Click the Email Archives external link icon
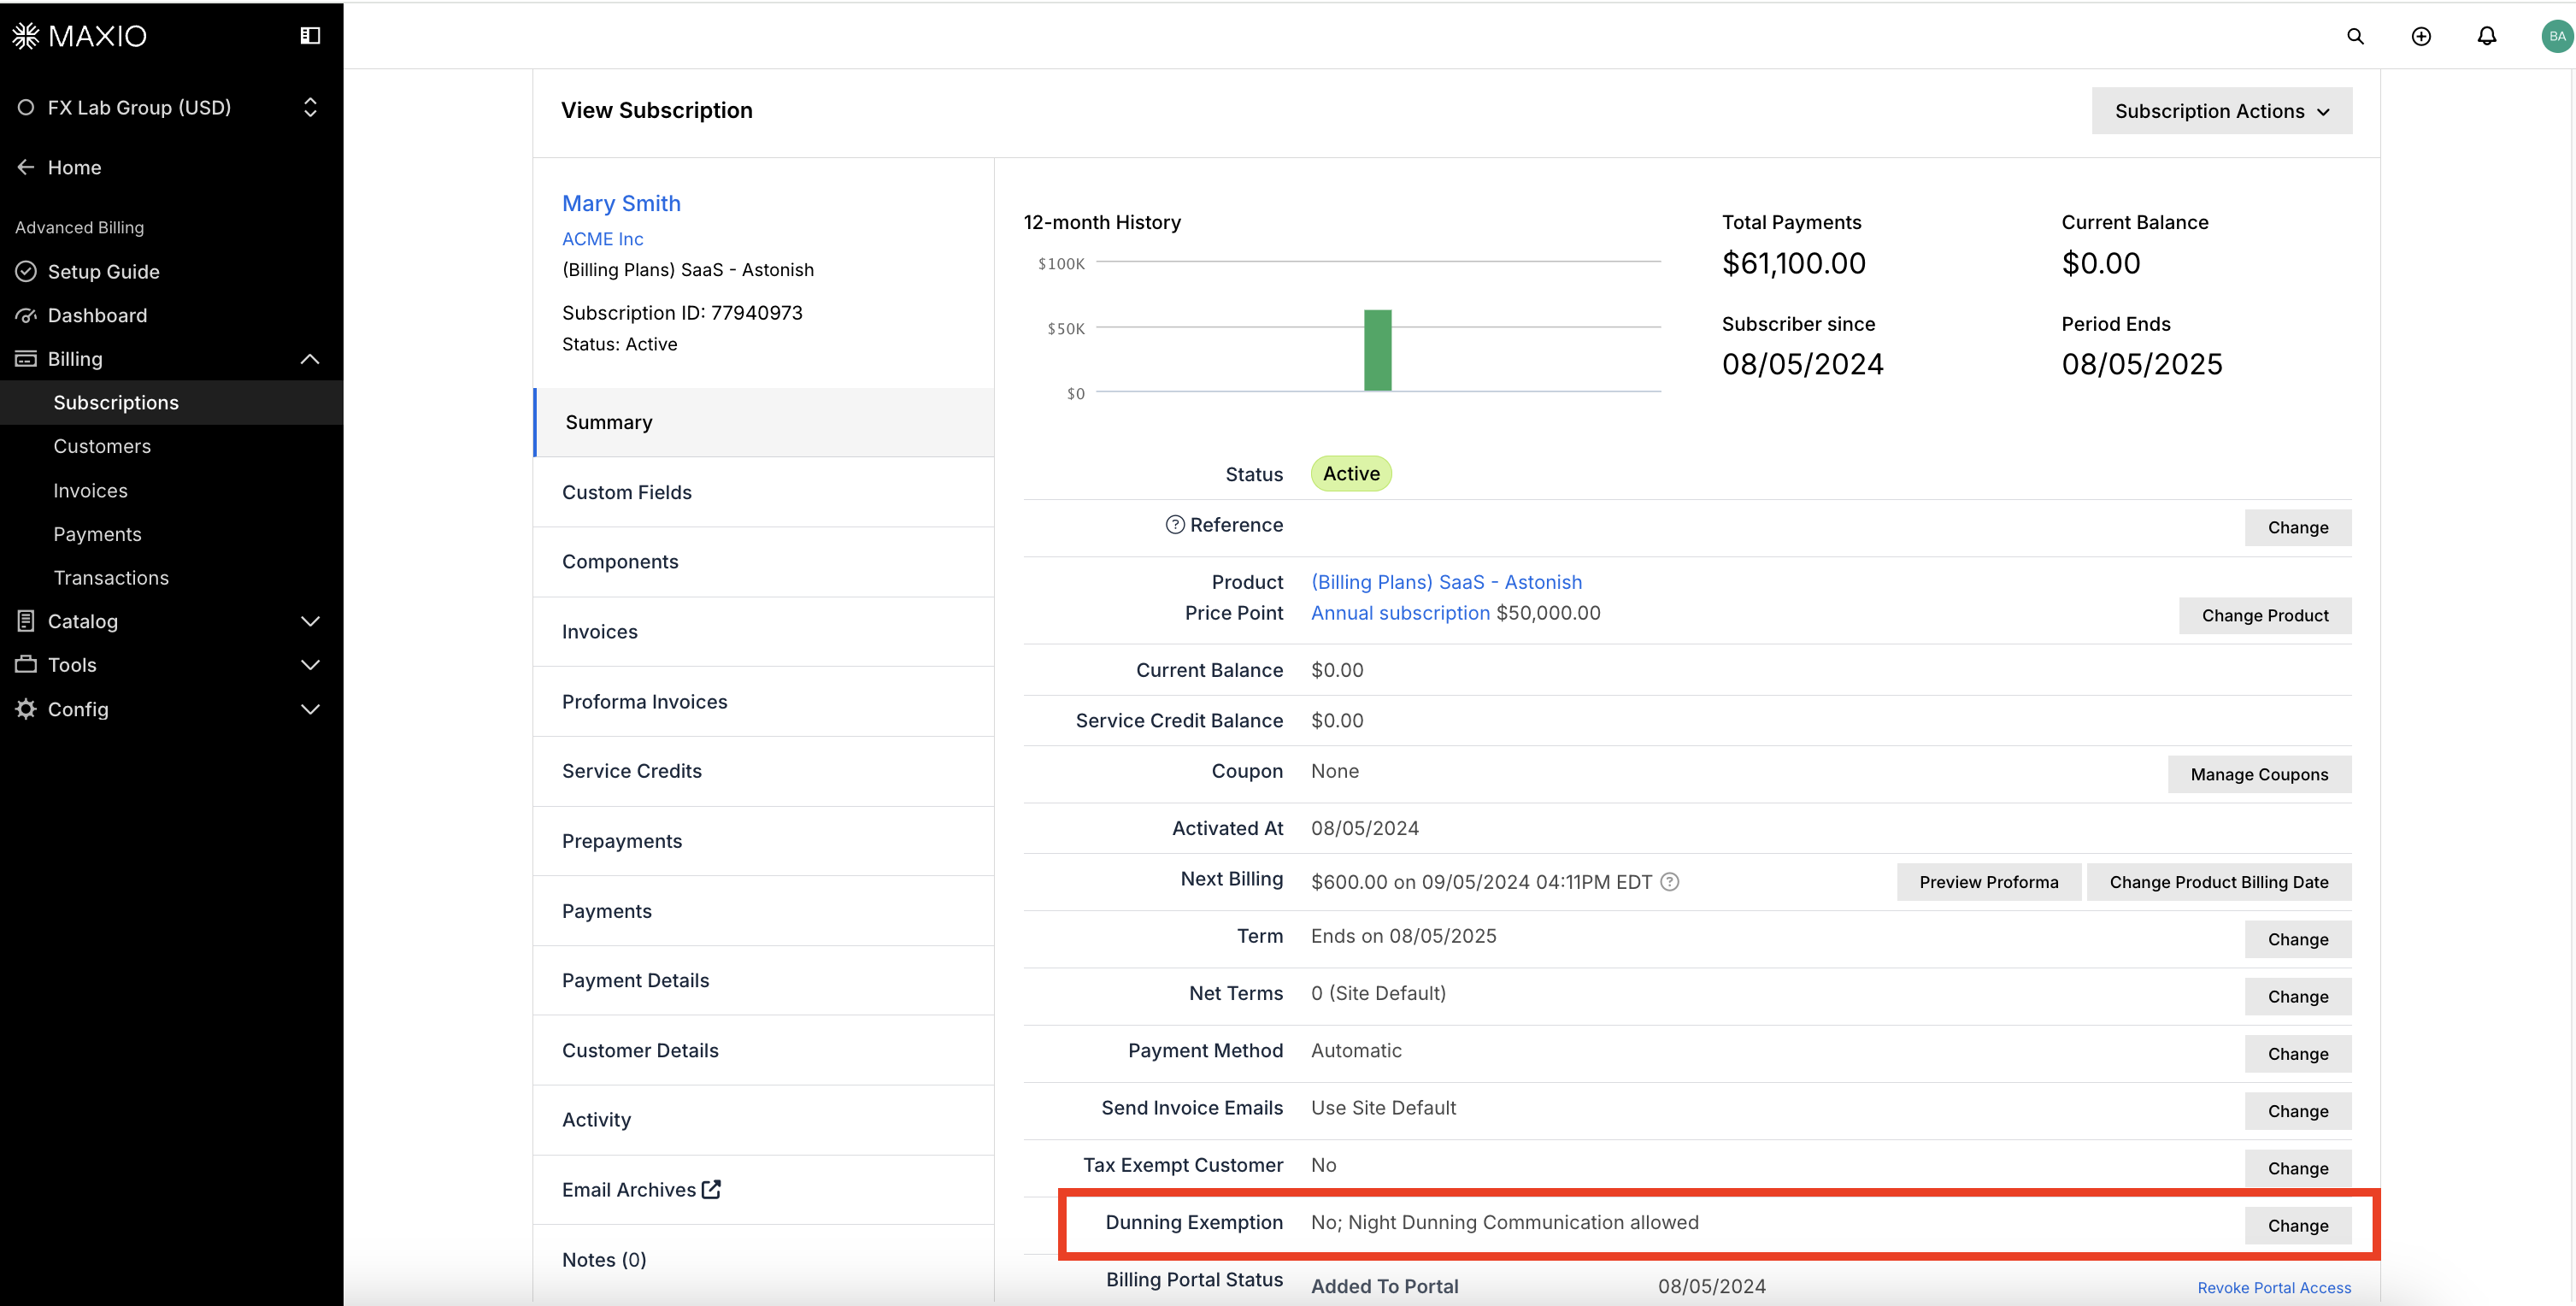 coord(711,1189)
